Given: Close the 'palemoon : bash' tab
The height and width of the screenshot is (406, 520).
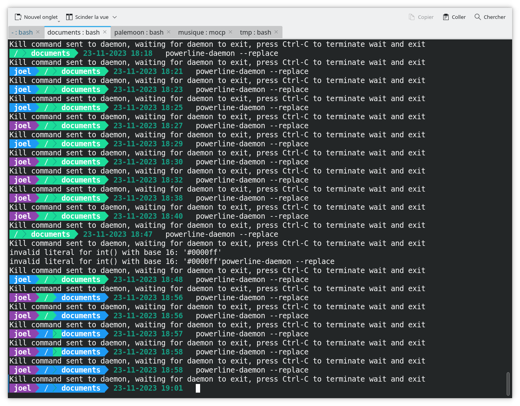Looking at the screenshot, I should coord(169,32).
